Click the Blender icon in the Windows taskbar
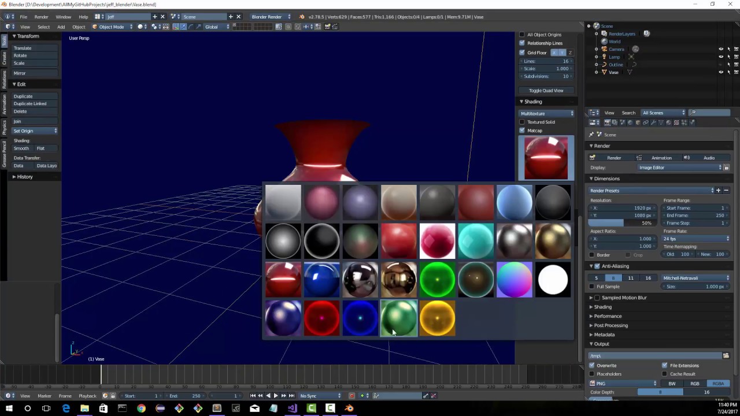740x416 pixels. tap(349, 408)
